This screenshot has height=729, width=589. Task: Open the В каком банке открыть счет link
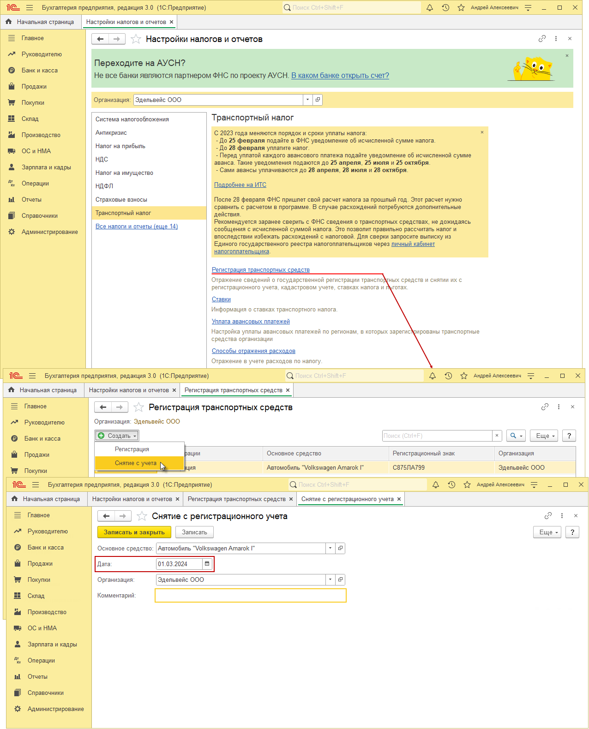(340, 76)
